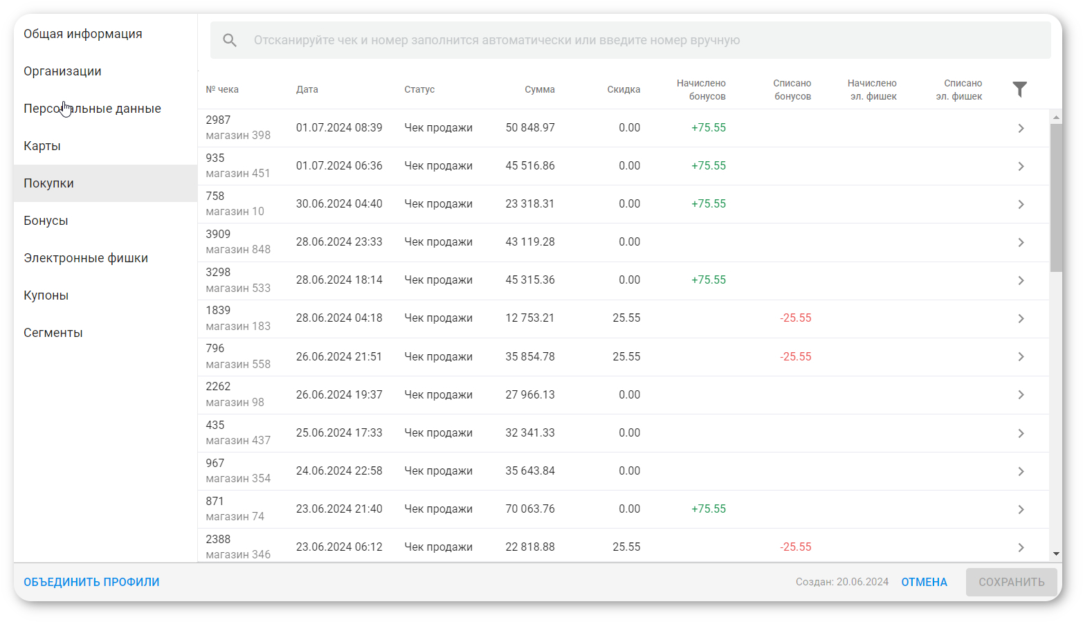Expand receipt 796 details chevron

coord(1021,356)
